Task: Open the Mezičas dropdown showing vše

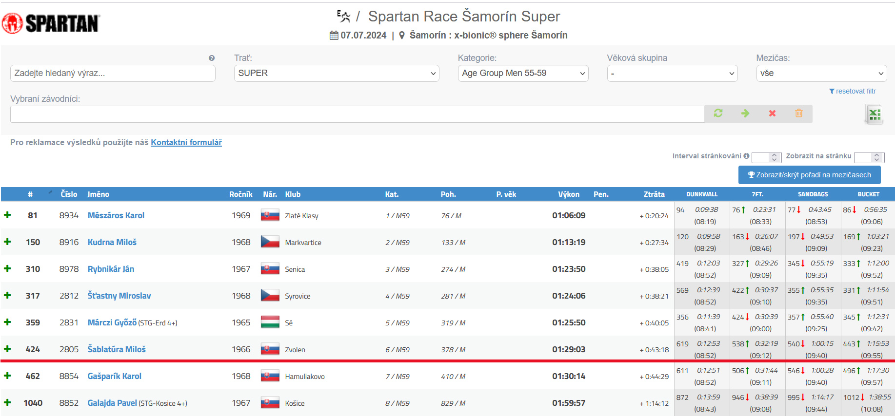Action: (x=821, y=73)
